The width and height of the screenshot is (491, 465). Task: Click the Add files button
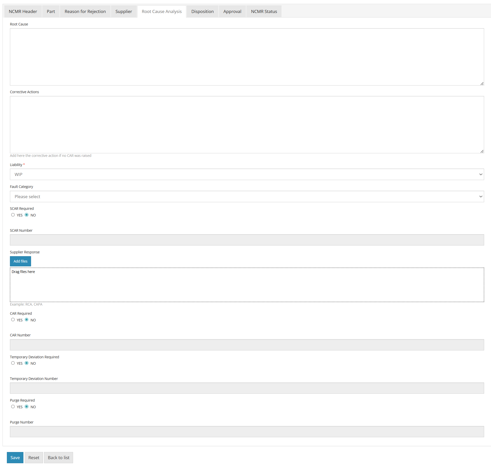click(20, 261)
